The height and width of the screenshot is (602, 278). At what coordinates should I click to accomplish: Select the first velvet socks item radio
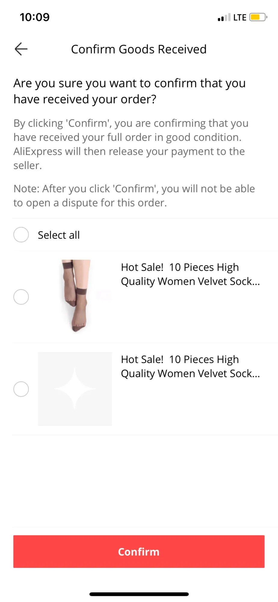point(21,297)
